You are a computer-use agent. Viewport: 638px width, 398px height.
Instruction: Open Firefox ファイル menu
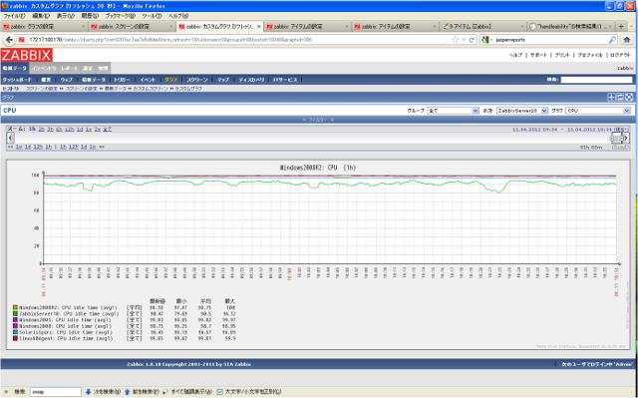point(14,16)
